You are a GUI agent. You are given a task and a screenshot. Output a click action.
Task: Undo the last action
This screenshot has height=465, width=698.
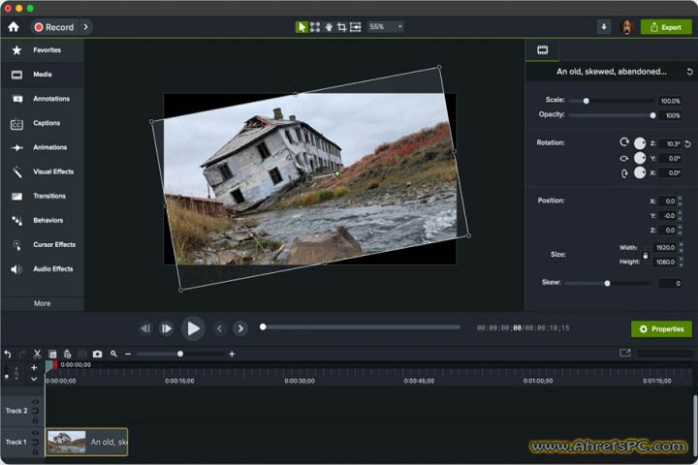[x=8, y=355]
